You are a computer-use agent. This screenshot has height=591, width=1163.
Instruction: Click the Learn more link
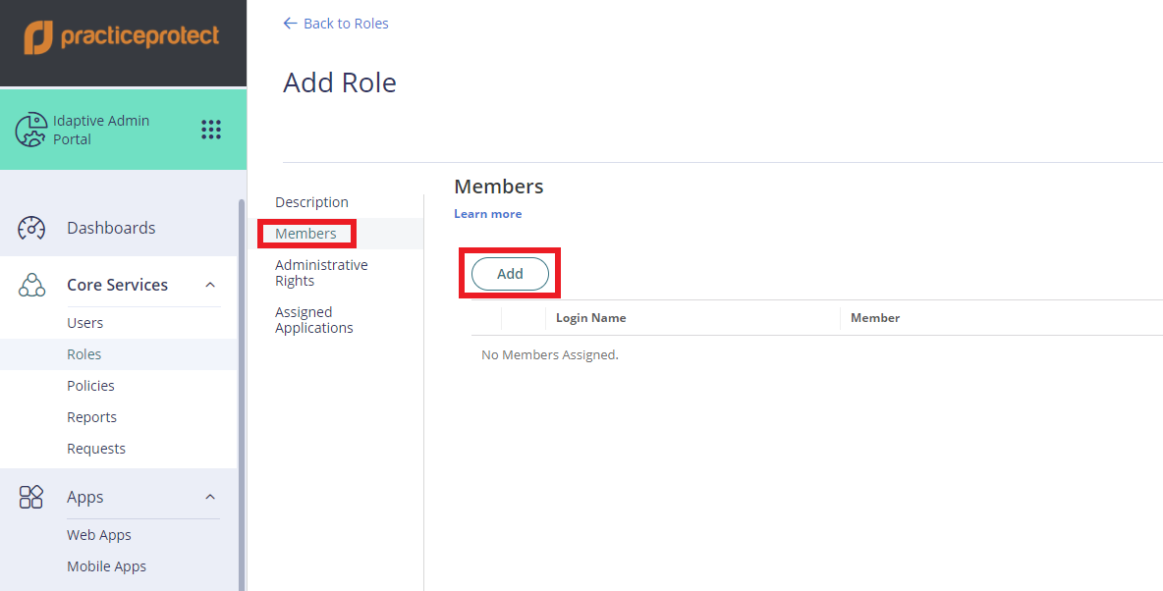pyautogui.click(x=487, y=214)
